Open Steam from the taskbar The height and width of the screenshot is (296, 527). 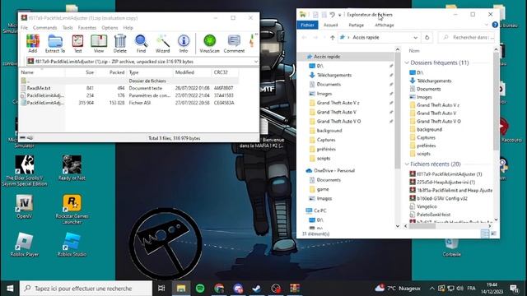256,289
